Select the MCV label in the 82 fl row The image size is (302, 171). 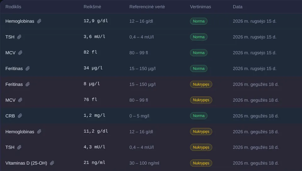pos(10,53)
